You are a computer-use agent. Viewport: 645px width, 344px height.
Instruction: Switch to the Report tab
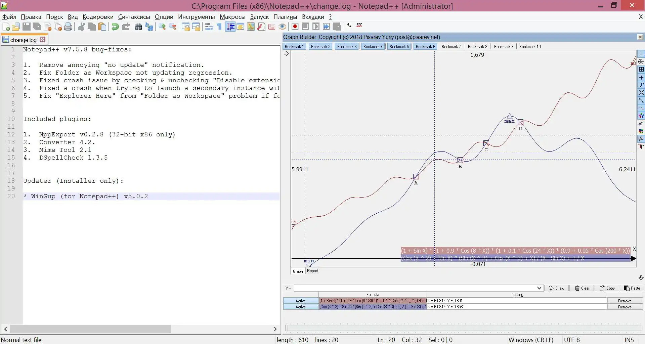click(x=312, y=271)
